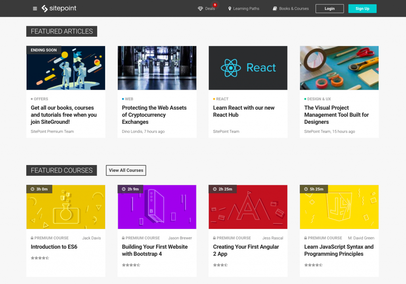Open The Visual Project Management Tool article
406x284 pixels.
point(336,115)
